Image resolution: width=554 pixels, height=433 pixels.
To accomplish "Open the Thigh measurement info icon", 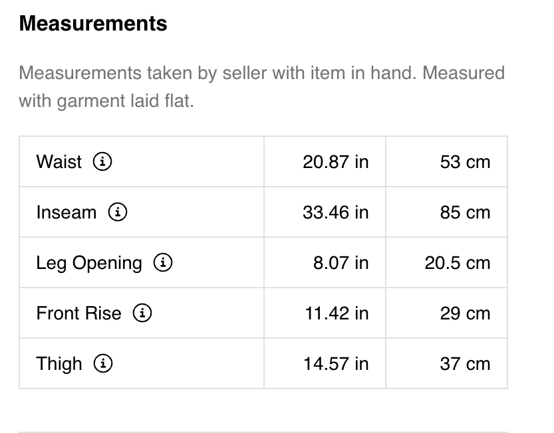I will click(x=103, y=363).
